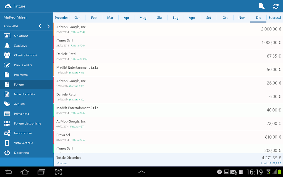Tap the screenshot capture icon in navigation bar
283x177 pixels.
(59, 172)
